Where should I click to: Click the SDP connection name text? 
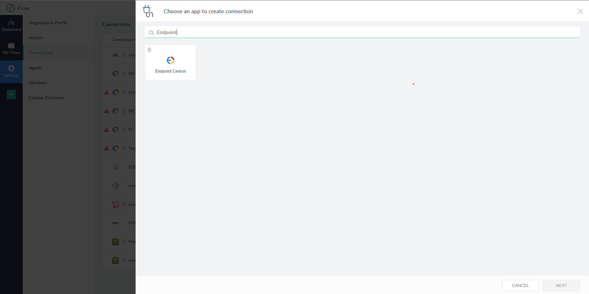click(x=132, y=167)
